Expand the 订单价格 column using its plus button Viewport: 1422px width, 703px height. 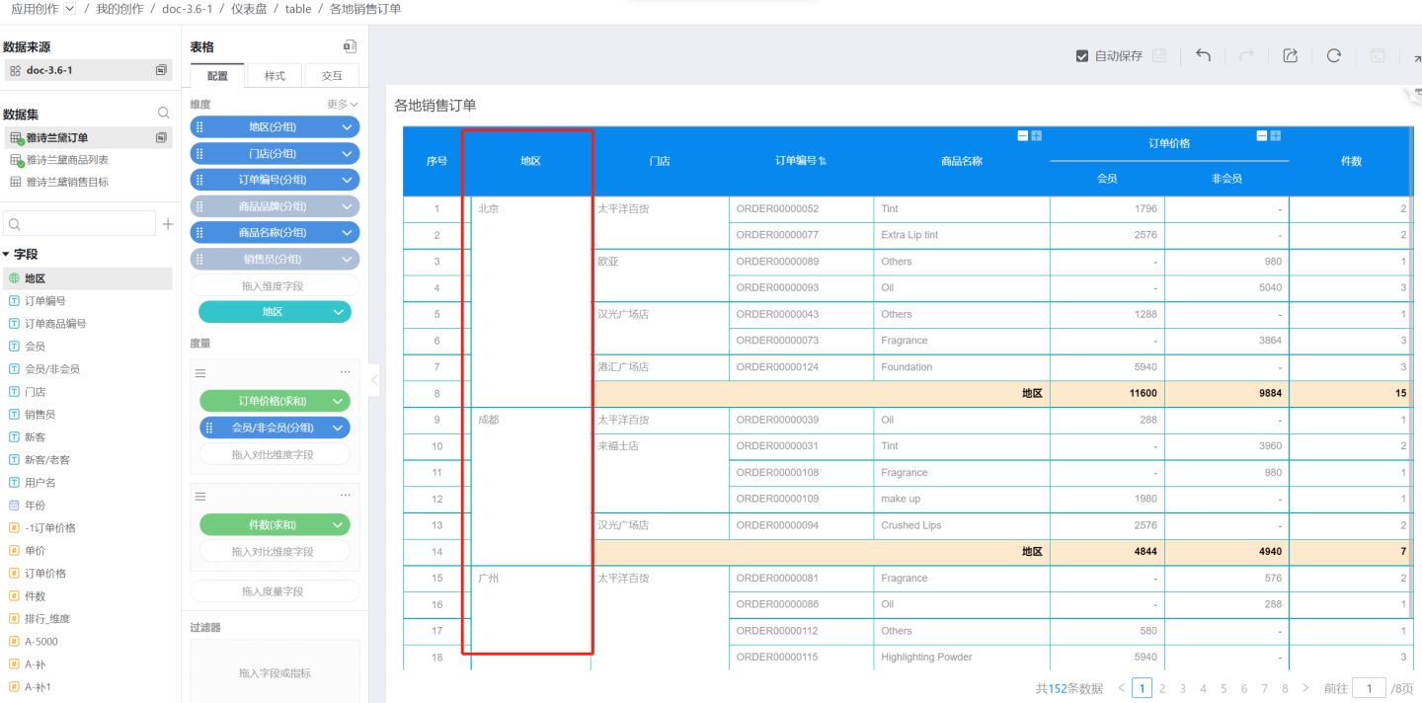point(1275,135)
